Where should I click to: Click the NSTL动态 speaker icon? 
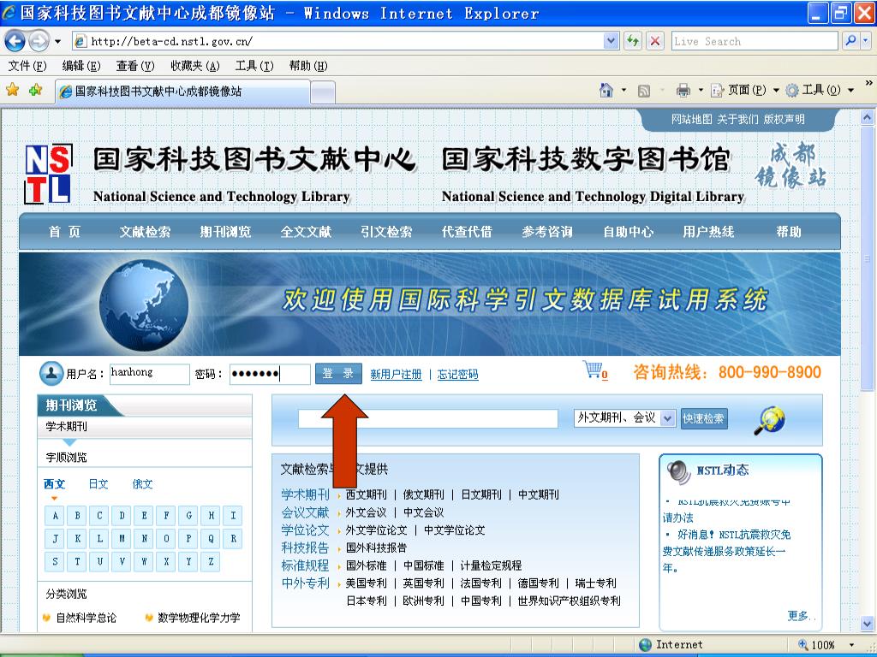point(679,472)
